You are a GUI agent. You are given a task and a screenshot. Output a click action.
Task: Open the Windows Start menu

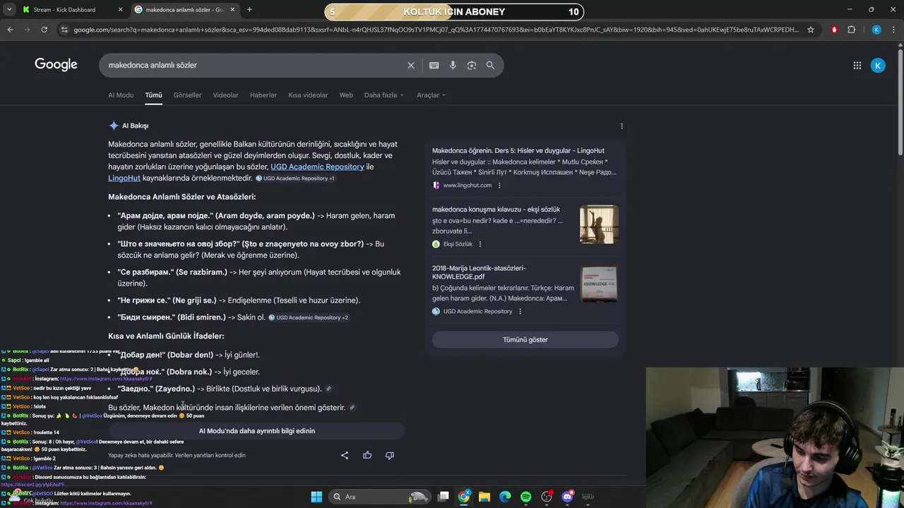tap(316, 497)
